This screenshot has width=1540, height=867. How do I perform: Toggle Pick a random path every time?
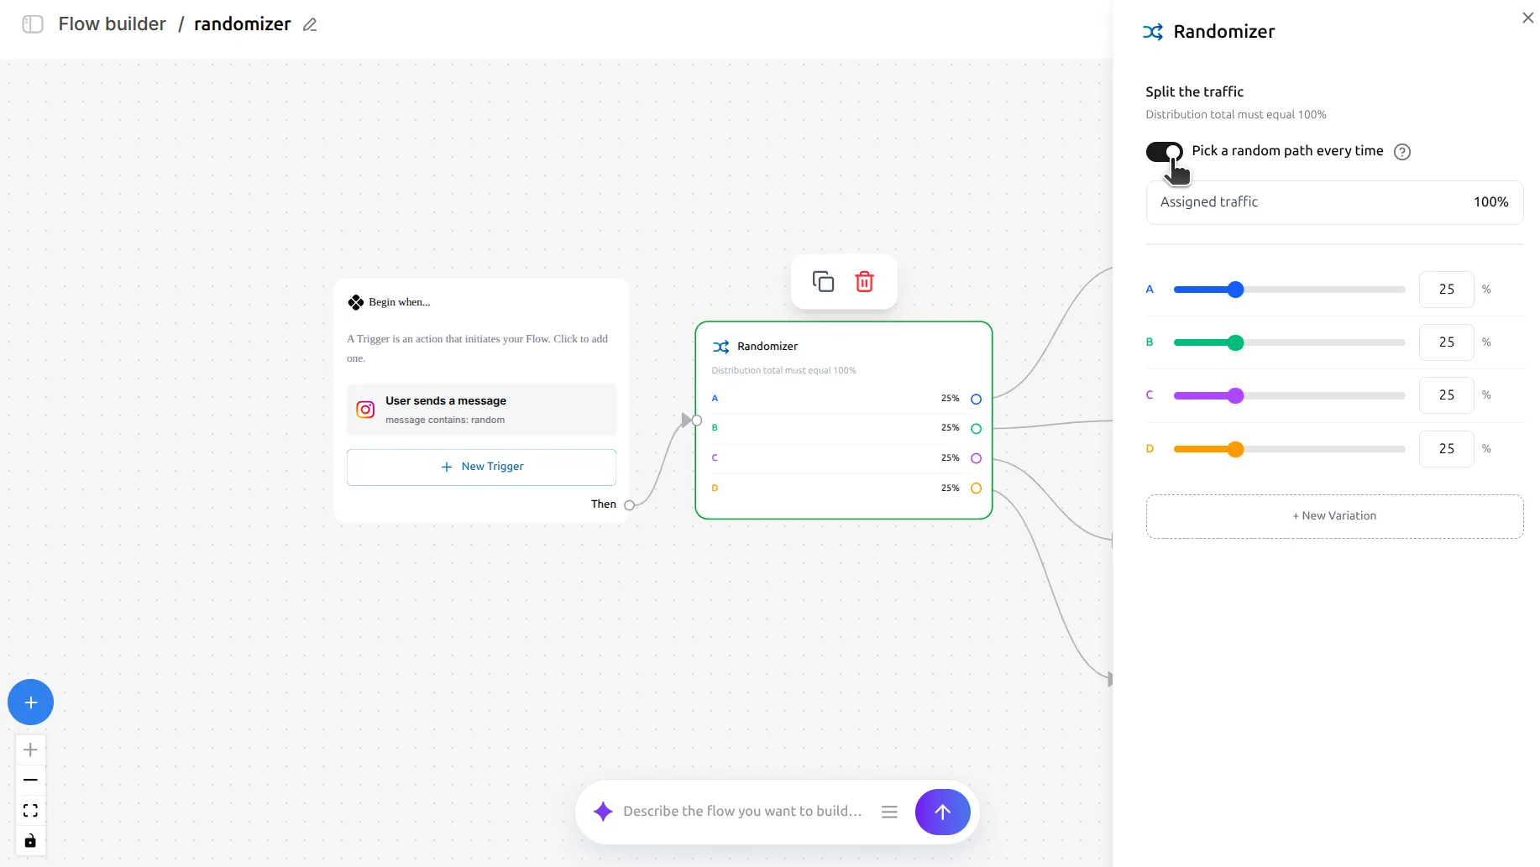[x=1164, y=151]
